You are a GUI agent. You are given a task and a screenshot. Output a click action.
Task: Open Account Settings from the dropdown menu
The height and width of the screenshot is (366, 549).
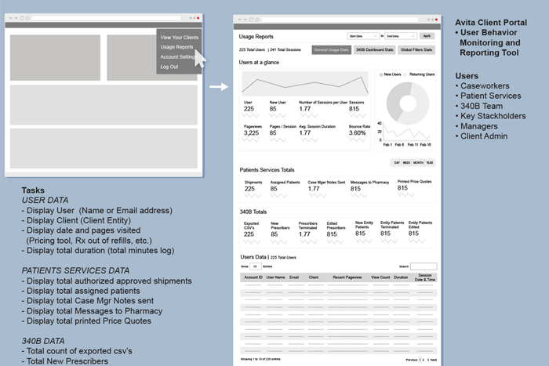pos(177,56)
